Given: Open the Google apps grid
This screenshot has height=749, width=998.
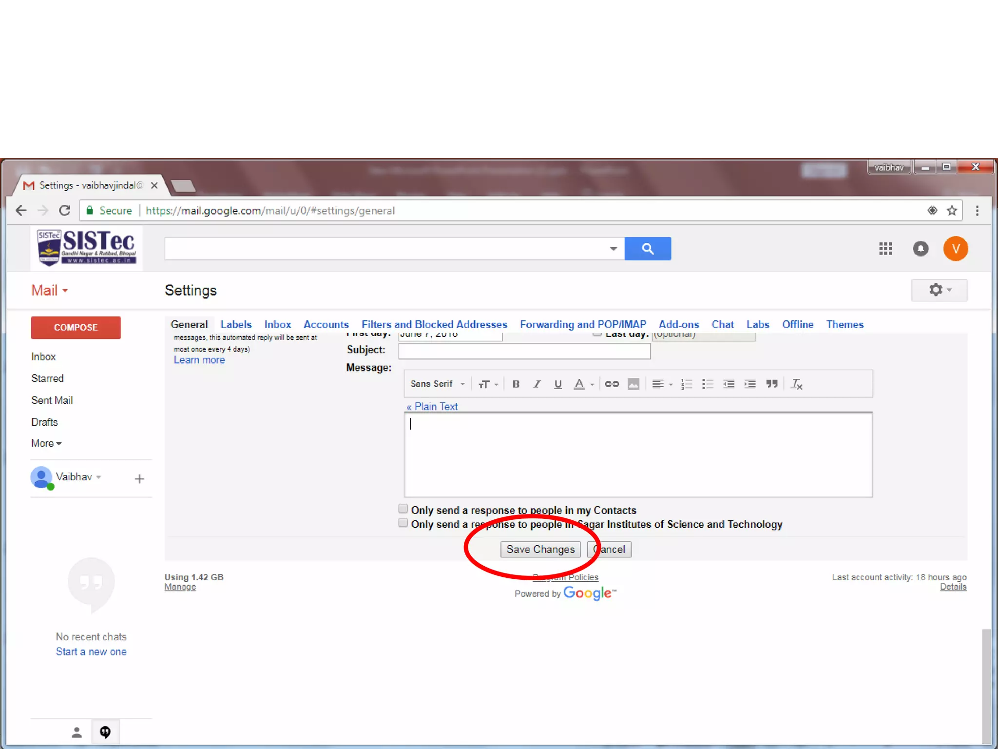Looking at the screenshot, I should coord(885,249).
